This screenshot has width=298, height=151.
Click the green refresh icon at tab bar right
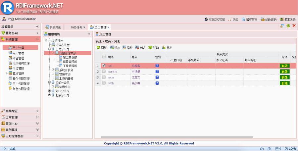coord(288,26)
